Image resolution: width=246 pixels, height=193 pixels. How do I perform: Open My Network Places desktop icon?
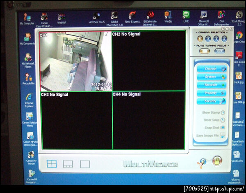pyautogui.click(x=28, y=60)
